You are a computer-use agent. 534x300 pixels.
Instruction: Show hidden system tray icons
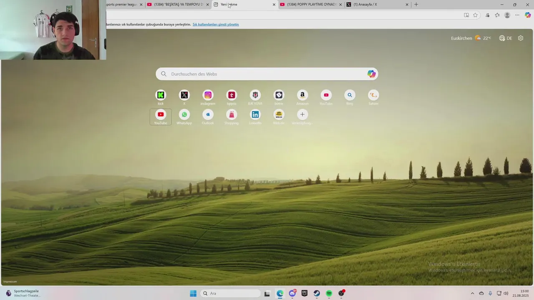(x=472, y=293)
